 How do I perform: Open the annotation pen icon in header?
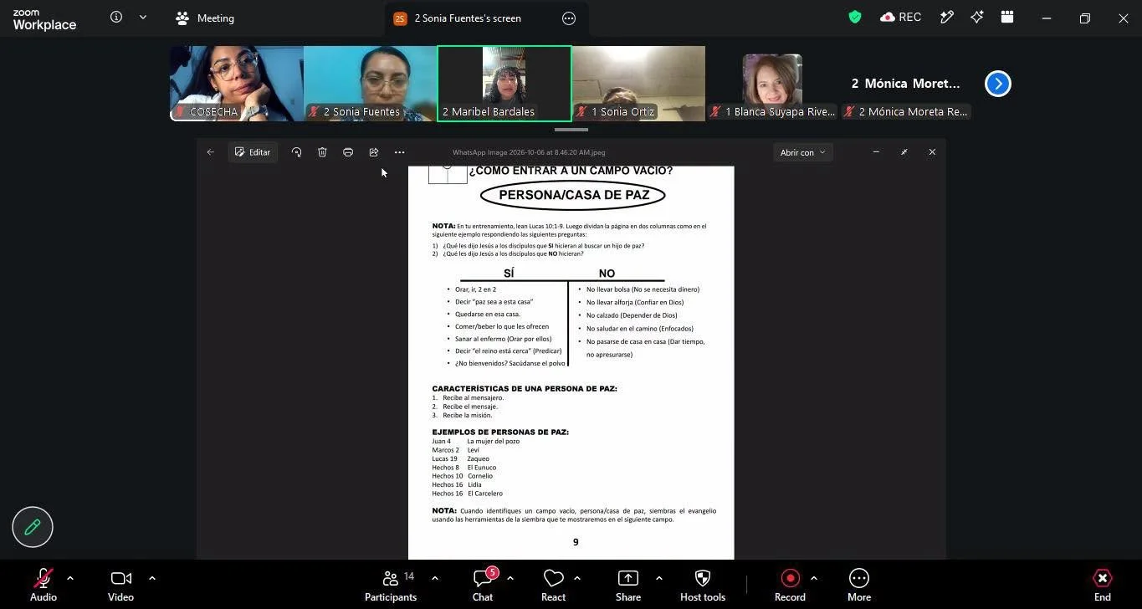tap(947, 18)
